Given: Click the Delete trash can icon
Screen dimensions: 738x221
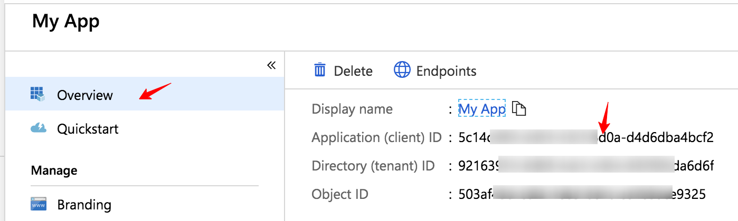Looking at the screenshot, I should pyautogui.click(x=320, y=71).
